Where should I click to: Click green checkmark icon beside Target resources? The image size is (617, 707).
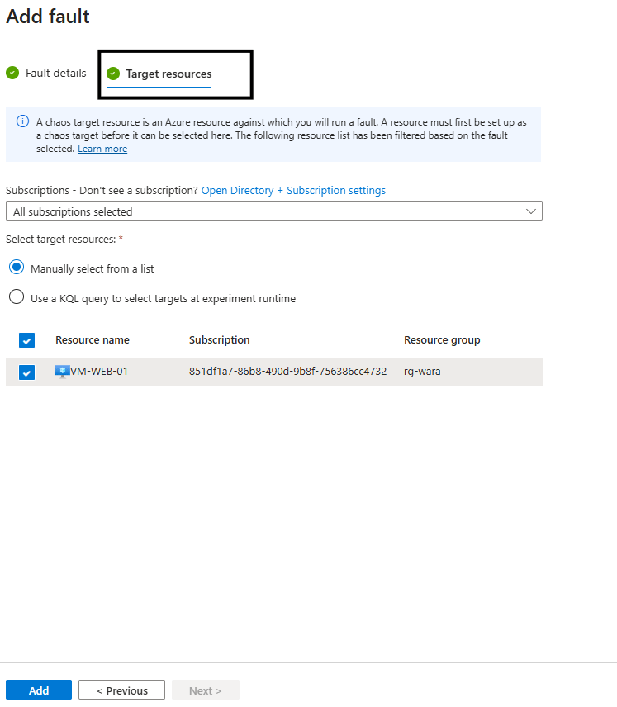tap(113, 74)
